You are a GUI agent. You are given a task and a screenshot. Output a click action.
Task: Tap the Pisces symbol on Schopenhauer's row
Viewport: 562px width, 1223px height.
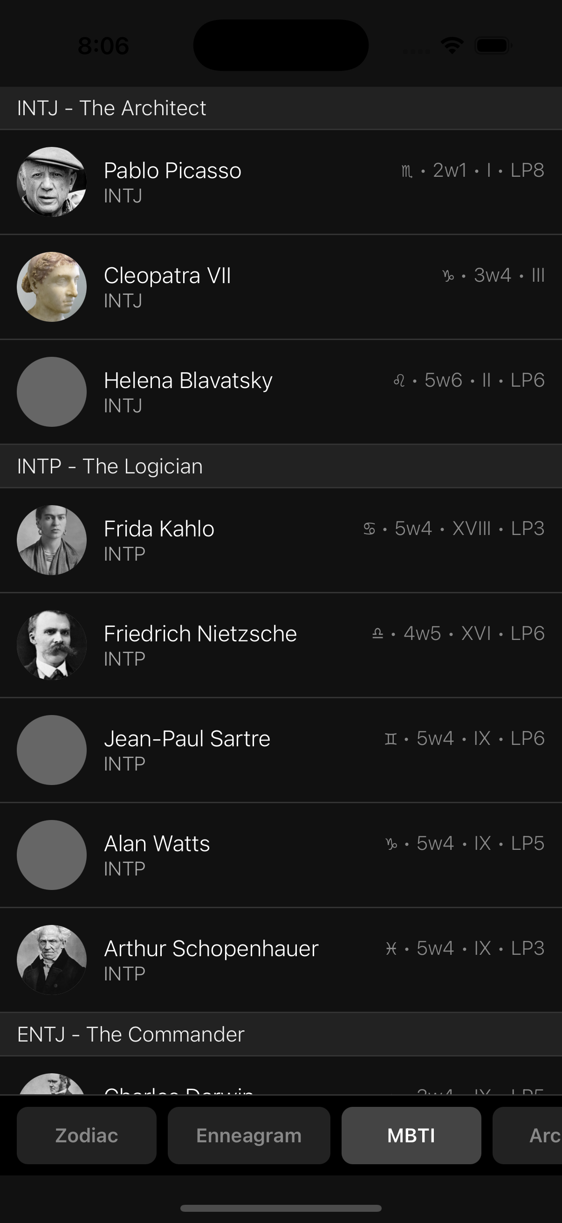pos(391,949)
